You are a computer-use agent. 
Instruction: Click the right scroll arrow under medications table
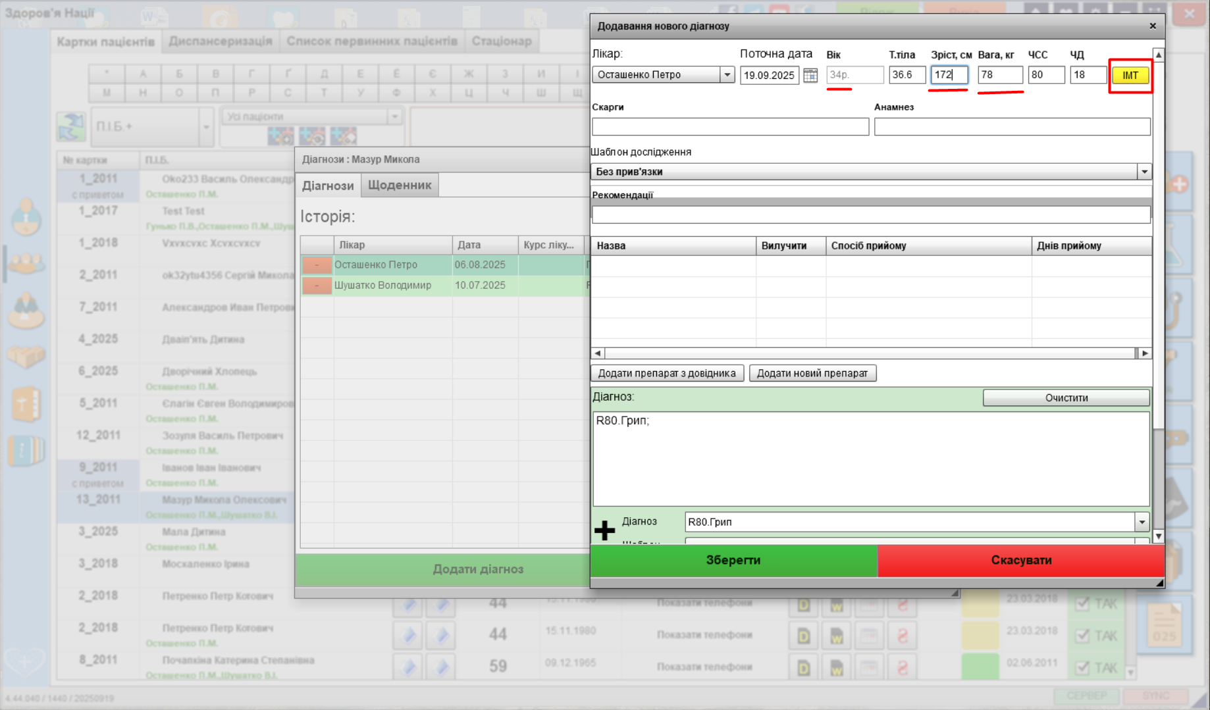(x=1145, y=353)
